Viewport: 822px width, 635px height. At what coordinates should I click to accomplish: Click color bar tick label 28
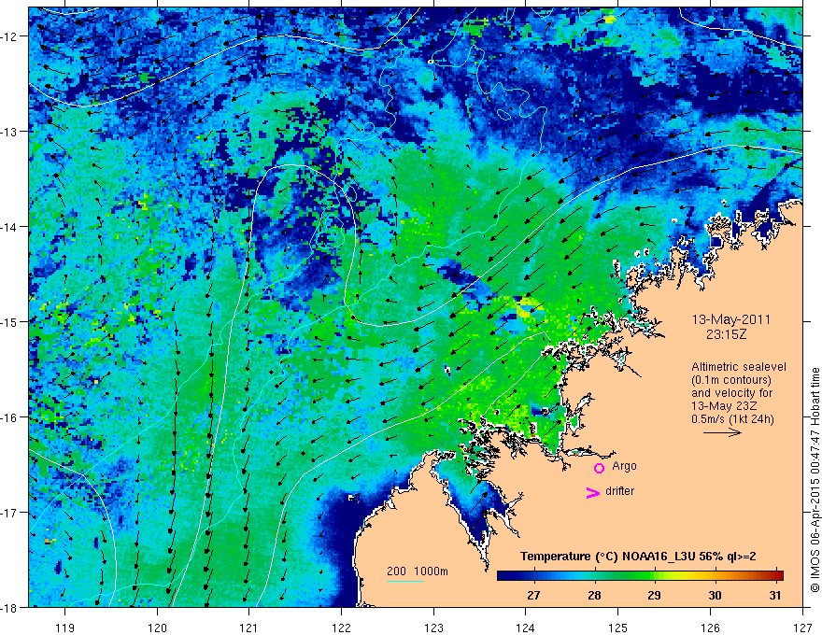tap(594, 596)
